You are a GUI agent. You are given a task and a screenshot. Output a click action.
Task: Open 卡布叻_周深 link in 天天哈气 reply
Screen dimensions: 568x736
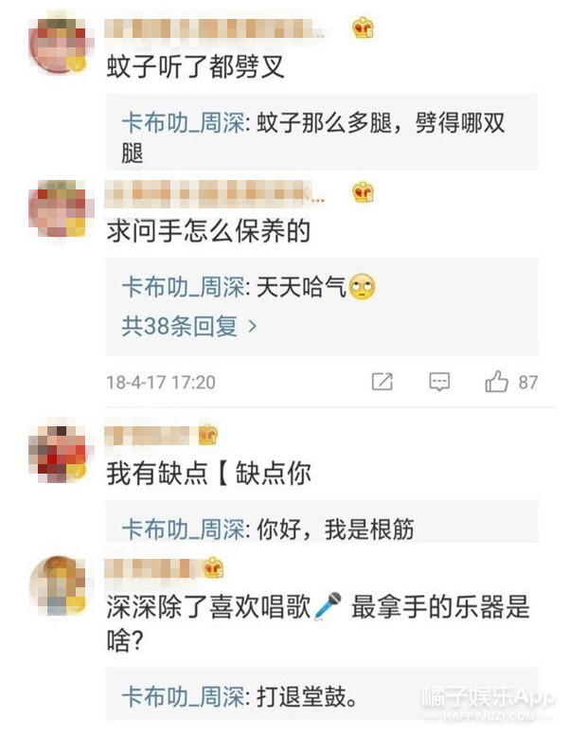pos(183,287)
